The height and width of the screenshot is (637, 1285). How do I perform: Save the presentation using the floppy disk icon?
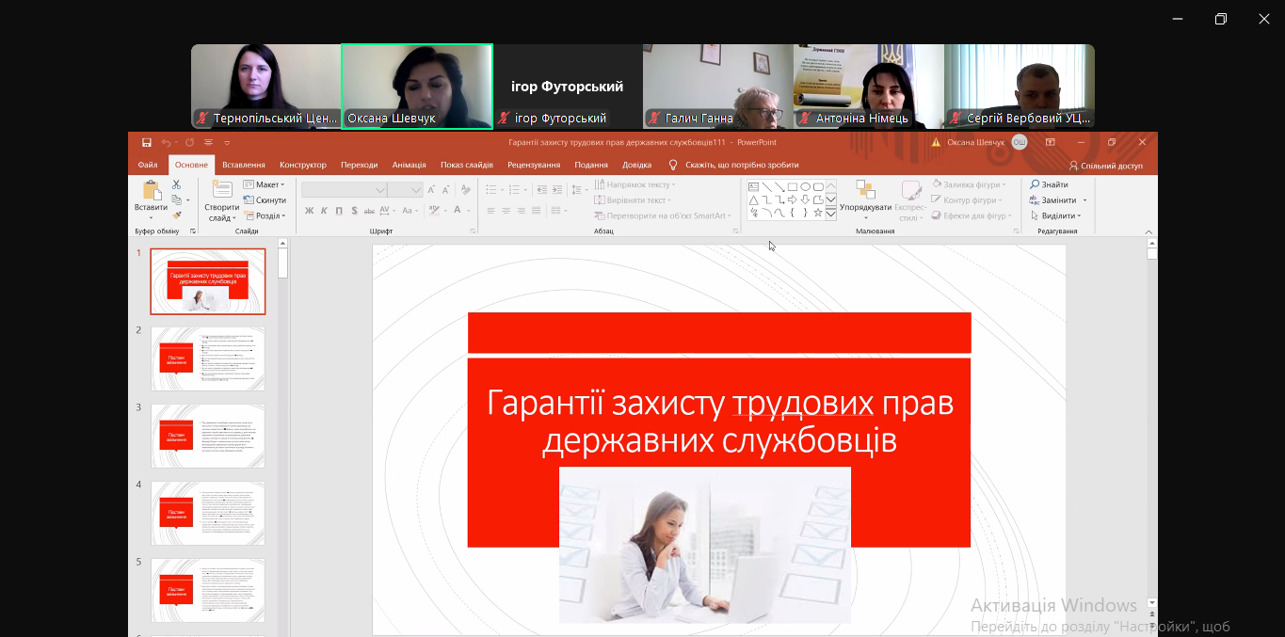[147, 143]
